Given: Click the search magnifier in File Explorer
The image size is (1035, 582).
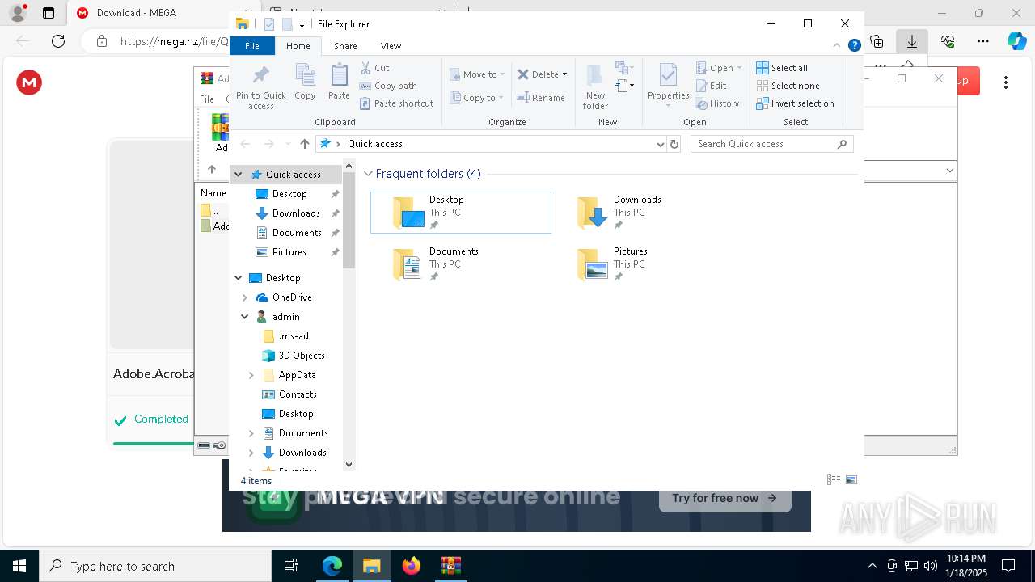Looking at the screenshot, I should [x=842, y=144].
